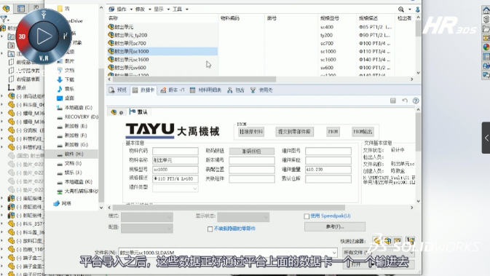Enable the 使用 Speedpak checkbox
The width and height of the screenshot is (490, 276).
click(x=307, y=216)
